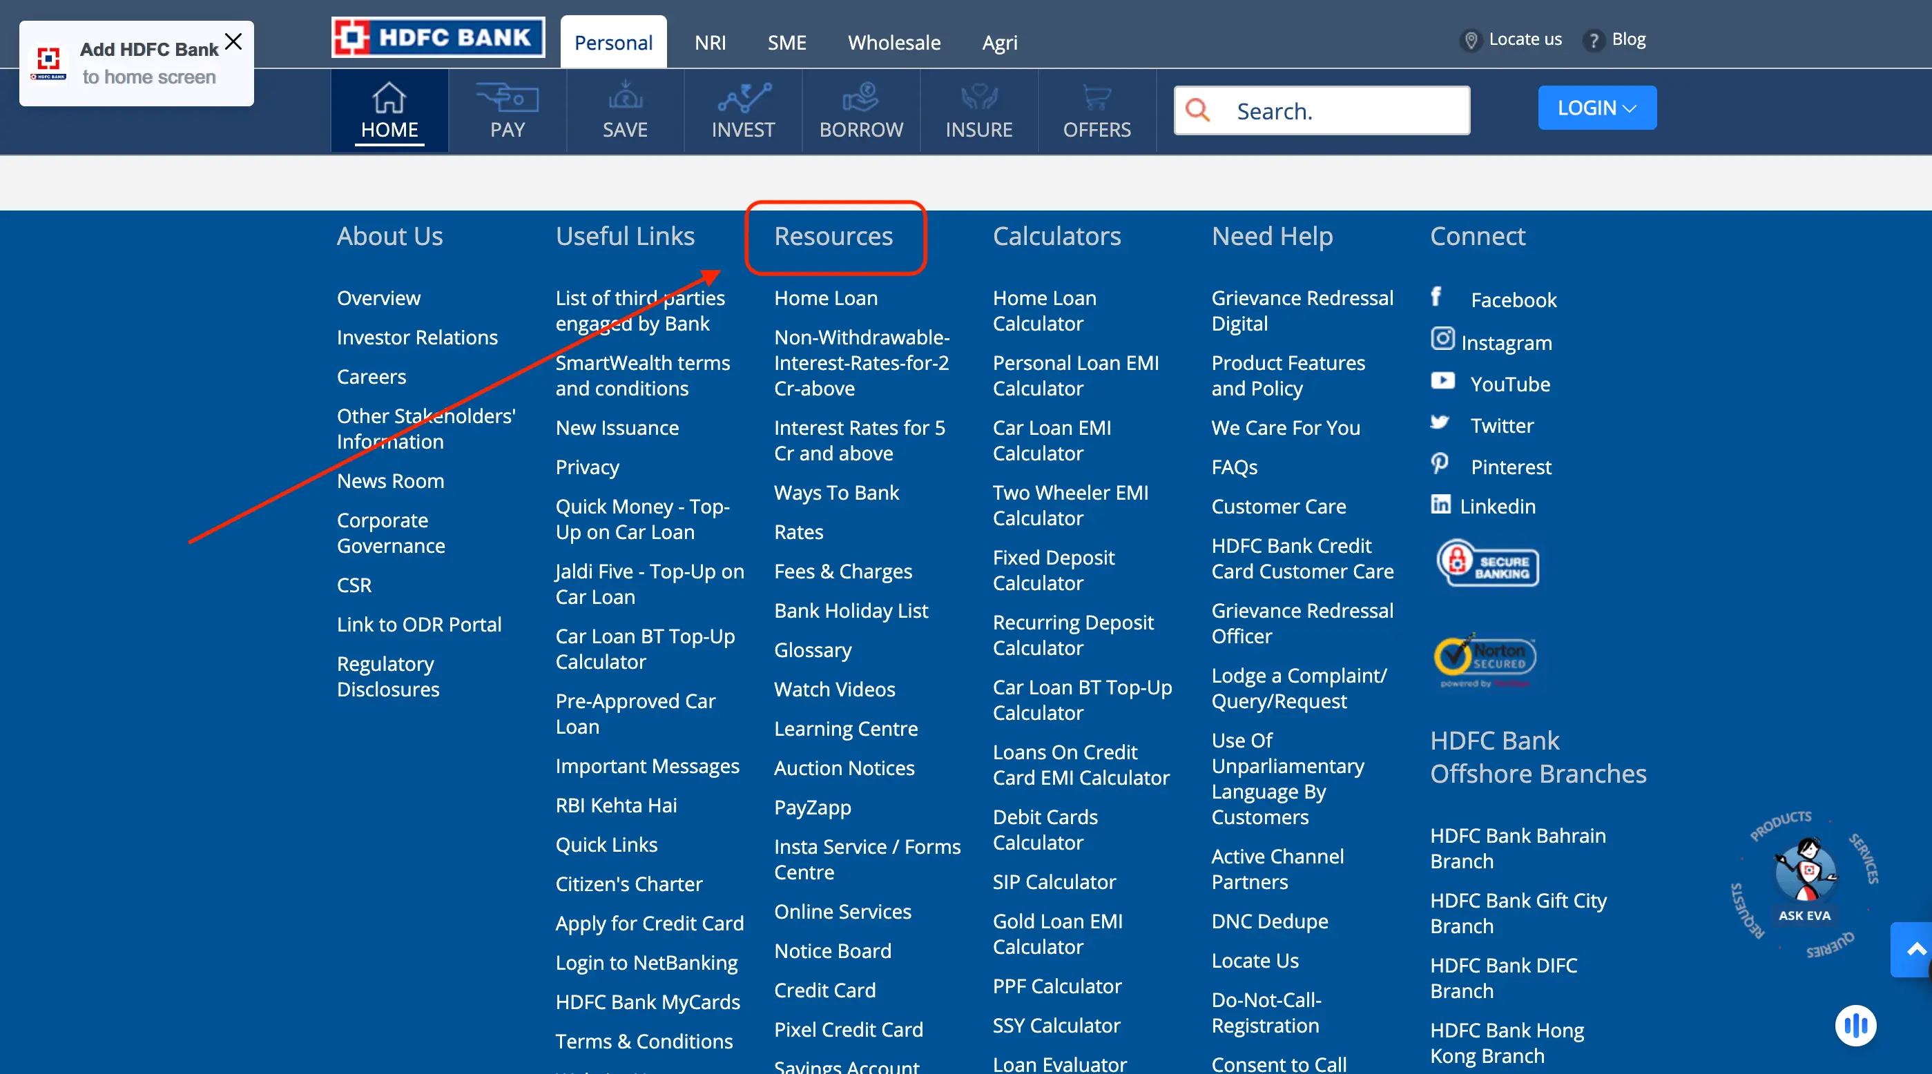
Task: Open the BORROW section icon
Action: [x=860, y=97]
